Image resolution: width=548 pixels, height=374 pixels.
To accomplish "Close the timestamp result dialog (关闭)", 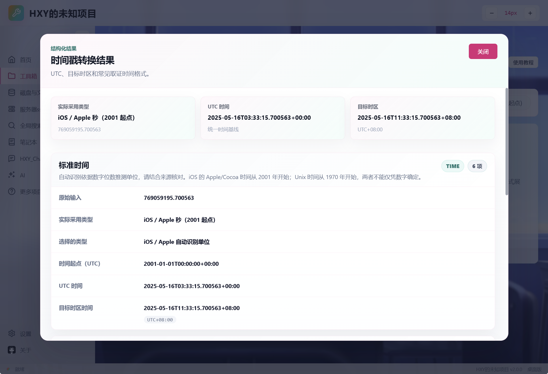I will 483,51.
